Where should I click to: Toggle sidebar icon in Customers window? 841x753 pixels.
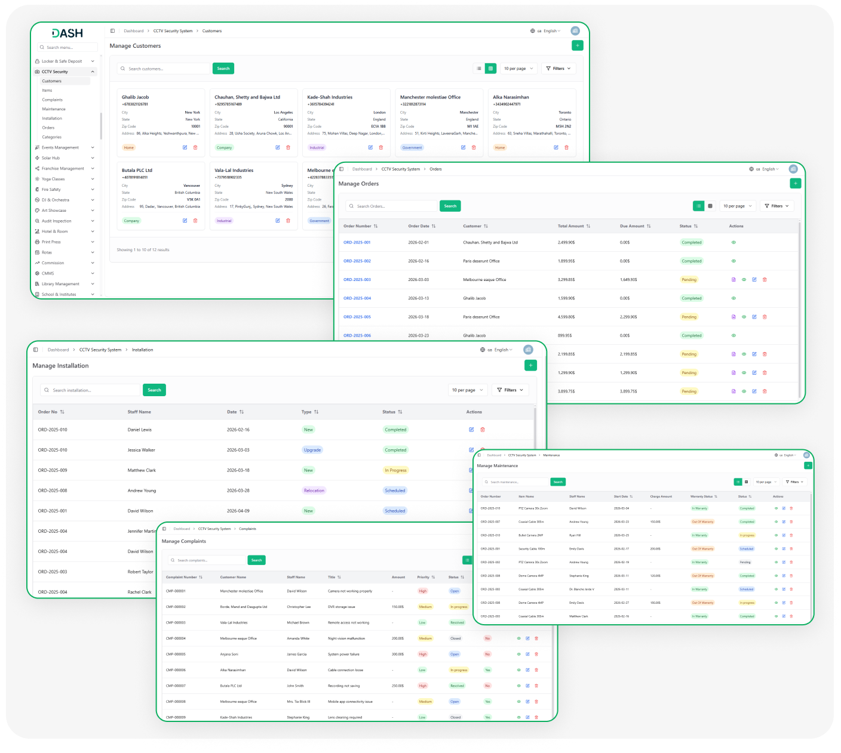click(112, 31)
